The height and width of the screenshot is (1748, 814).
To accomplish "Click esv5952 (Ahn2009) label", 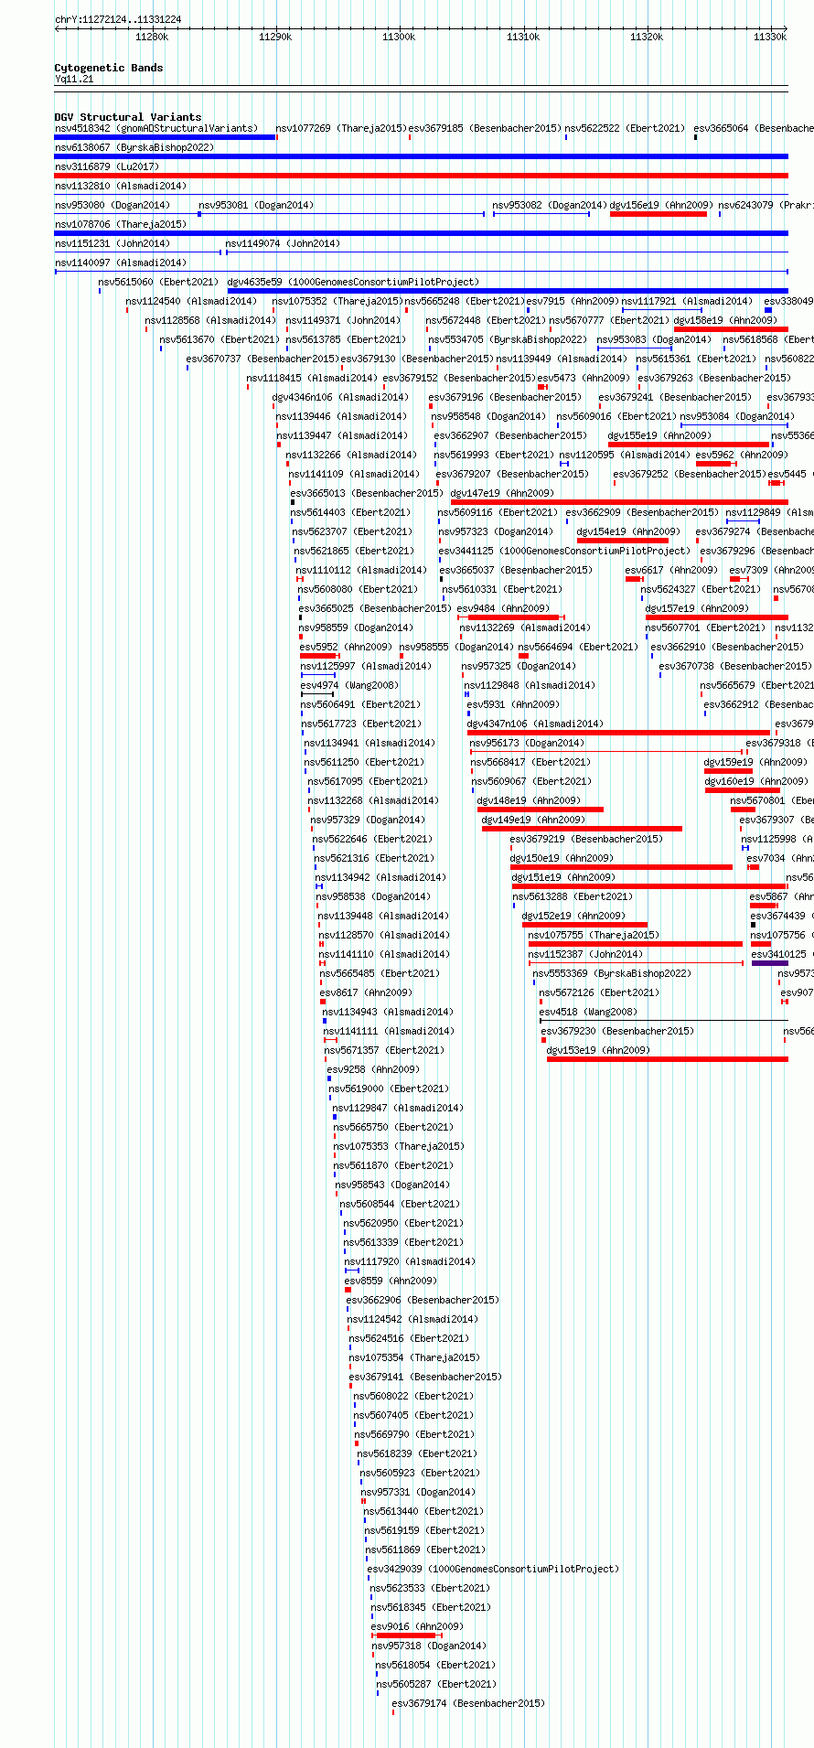I will 346,647.
